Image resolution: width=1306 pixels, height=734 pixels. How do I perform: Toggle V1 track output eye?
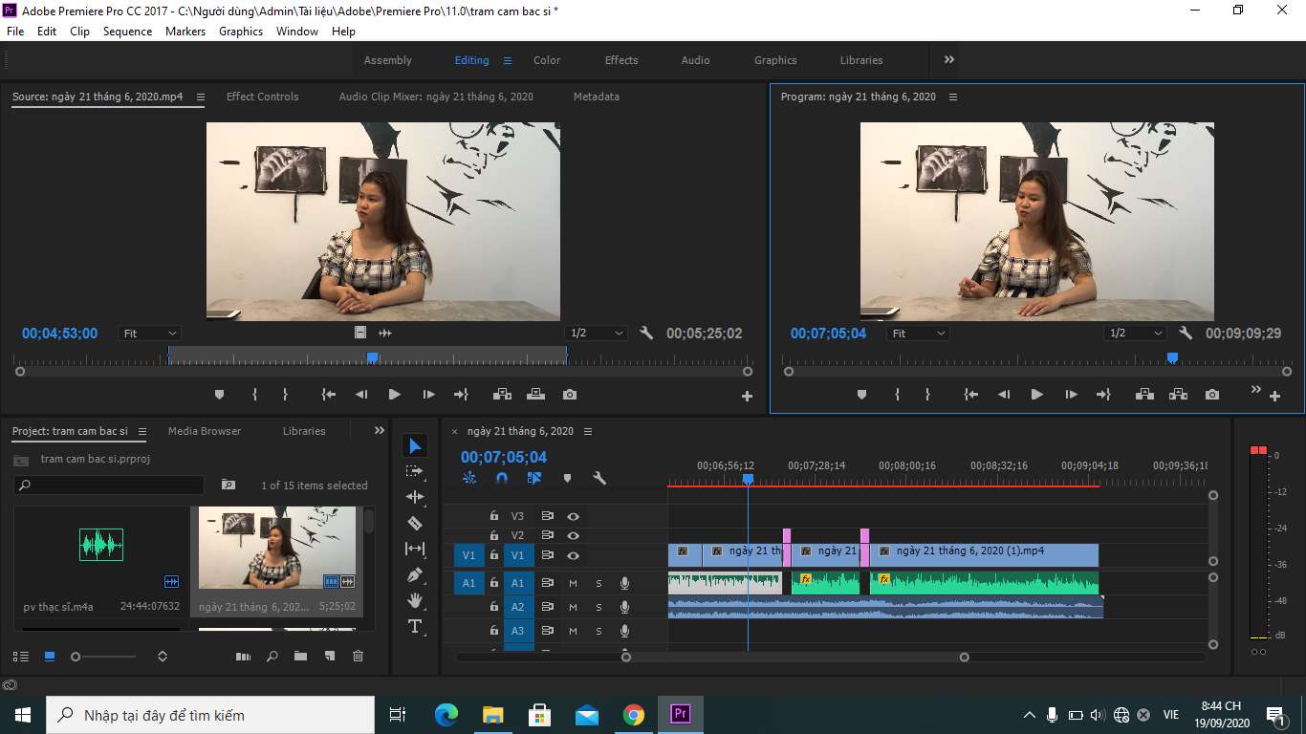point(573,555)
